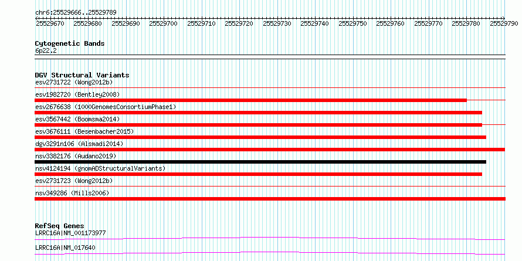Click the 6p22.2 band label
Viewport: 522px width, 261px height.
click(x=45, y=51)
